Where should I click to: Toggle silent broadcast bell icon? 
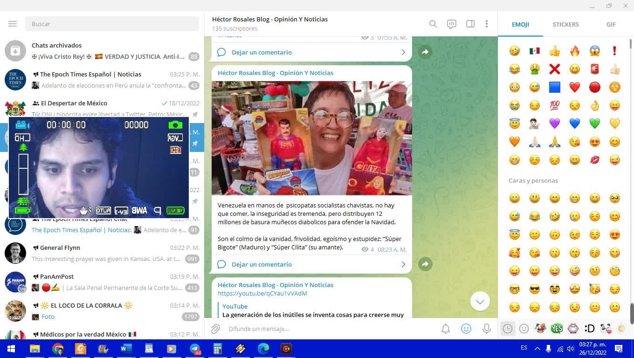point(446,329)
